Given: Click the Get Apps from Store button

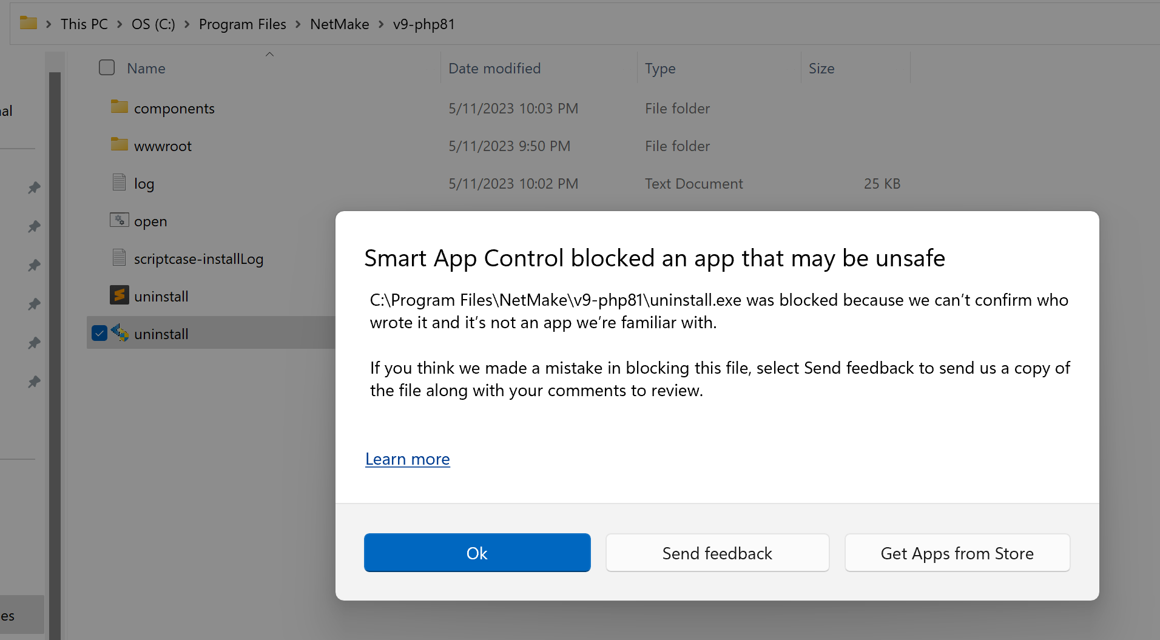Looking at the screenshot, I should click(957, 553).
